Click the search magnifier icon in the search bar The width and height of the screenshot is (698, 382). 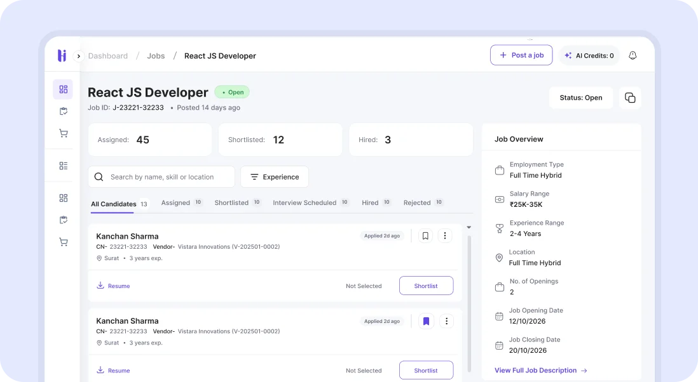tap(99, 176)
